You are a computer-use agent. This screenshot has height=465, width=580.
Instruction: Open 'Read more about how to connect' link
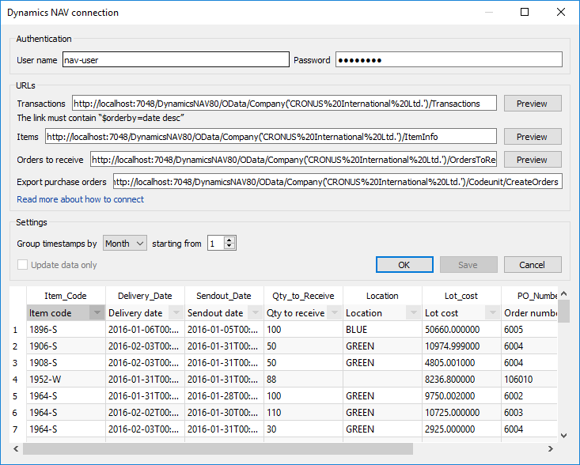pos(80,199)
